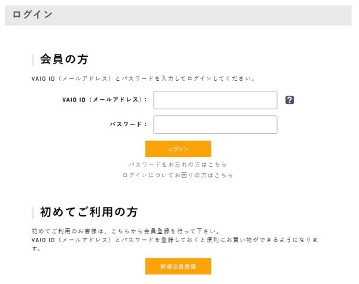This screenshot has width=359, height=284.
Task: Click the 初めてご利用のお客様は description line
Action: tap(126, 231)
